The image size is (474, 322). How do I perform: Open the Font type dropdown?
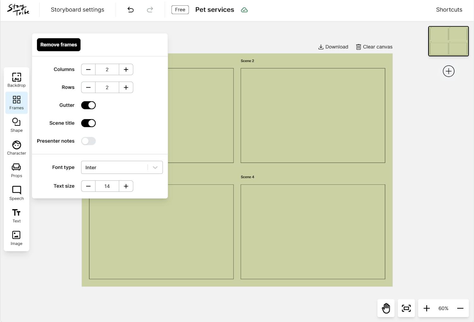point(122,167)
